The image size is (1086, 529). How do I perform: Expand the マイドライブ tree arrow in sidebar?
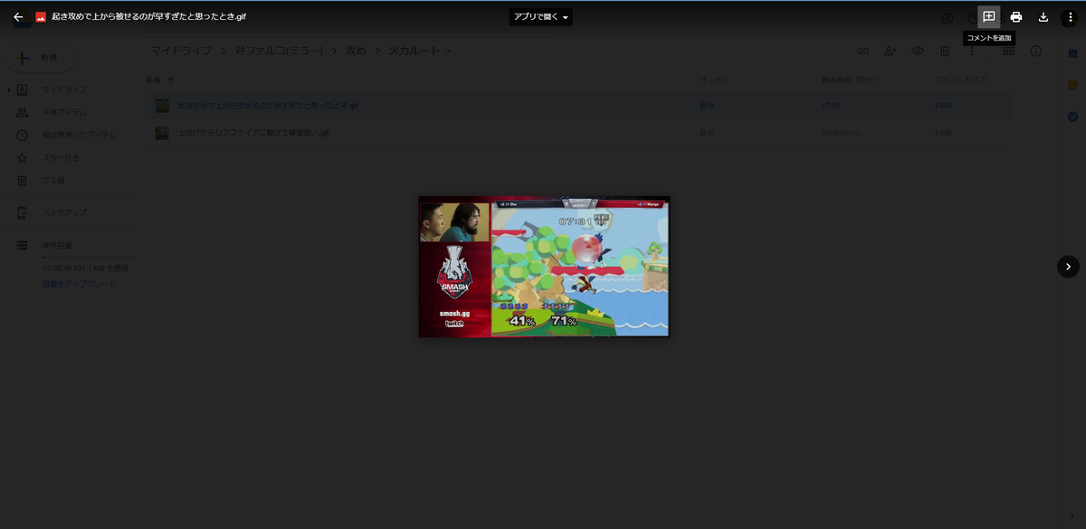click(10, 90)
